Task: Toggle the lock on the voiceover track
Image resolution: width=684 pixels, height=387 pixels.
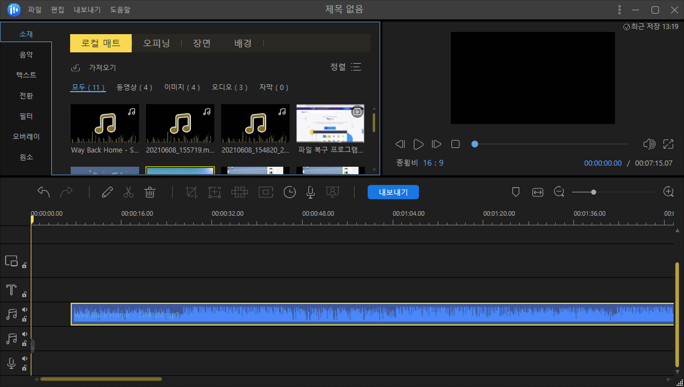Action: pyautogui.click(x=23, y=368)
